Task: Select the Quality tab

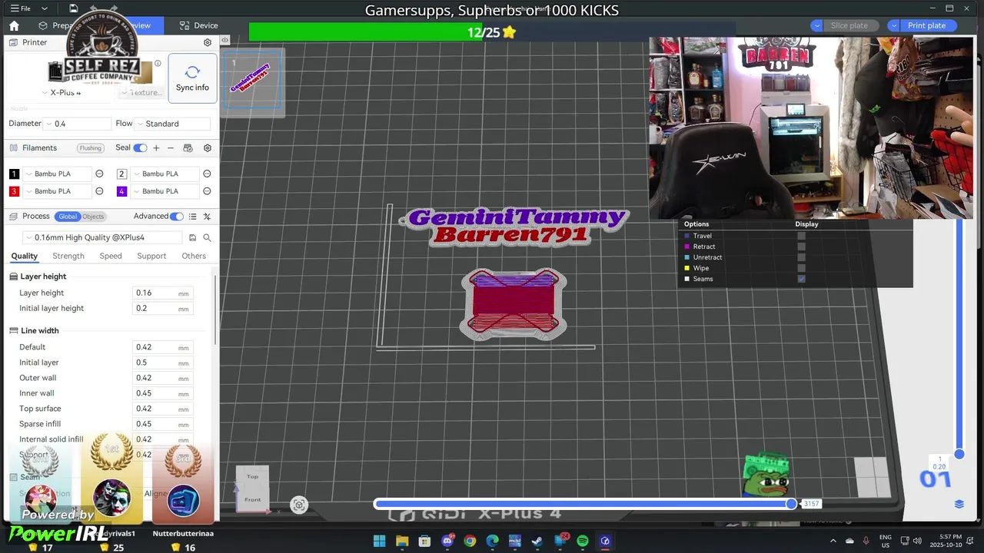Action: (24, 256)
